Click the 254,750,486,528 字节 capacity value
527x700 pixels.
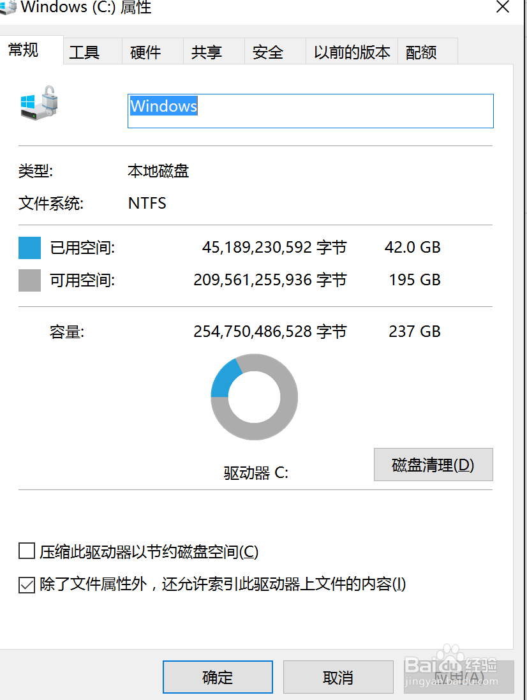pos(270,332)
